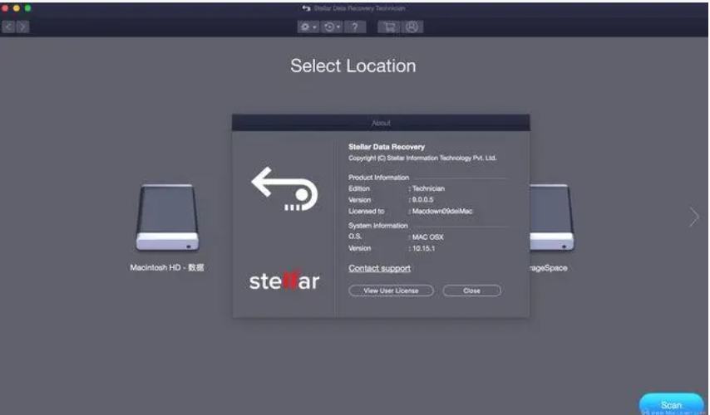The image size is (710, 415).
Task: Open the scan history clock dropdown
Action: (332, 27)
